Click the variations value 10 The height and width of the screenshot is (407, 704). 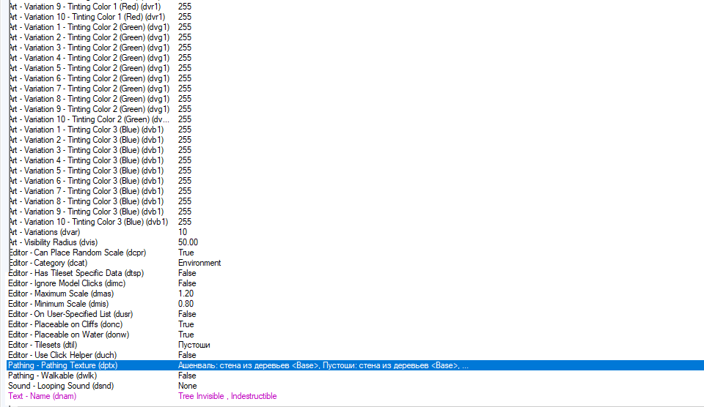[x=183, y=232]
